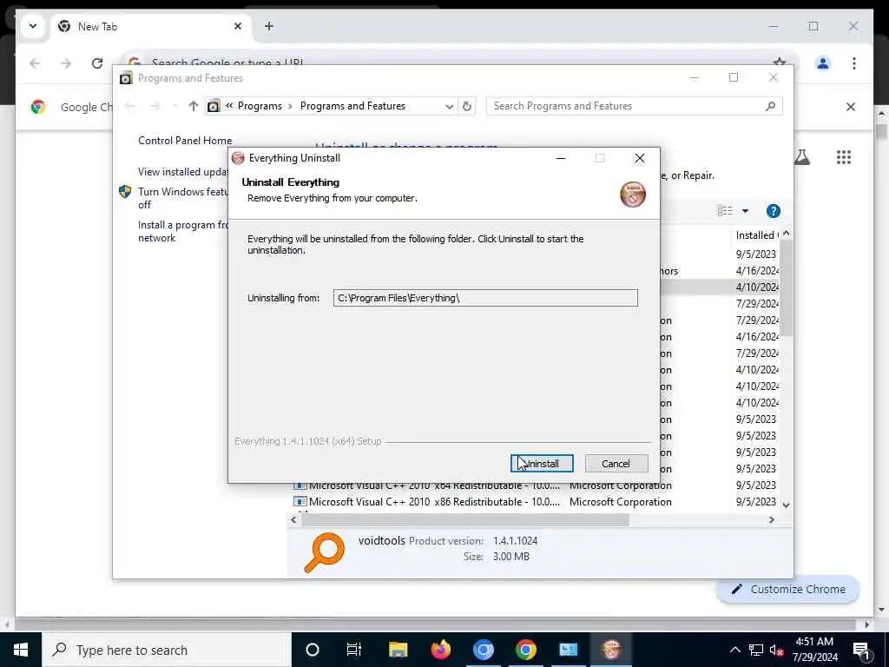Open the view options dropdown arrow
The height and width of the screenshot is (667, 889).
(x=745, y=211)
